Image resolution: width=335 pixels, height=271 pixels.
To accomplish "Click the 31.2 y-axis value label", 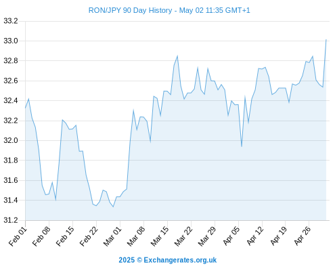I will pyautogui.click(x=11, y=220).
